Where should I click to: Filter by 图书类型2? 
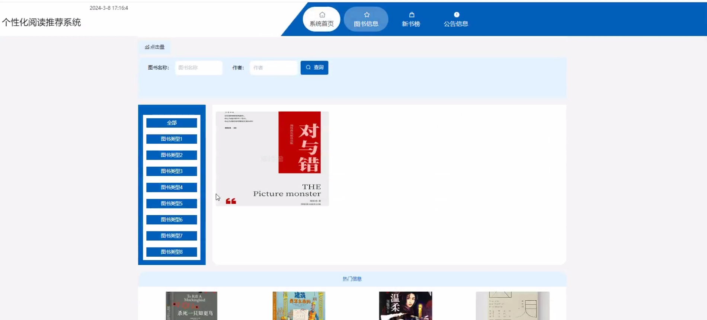click(x=172, y=155)
